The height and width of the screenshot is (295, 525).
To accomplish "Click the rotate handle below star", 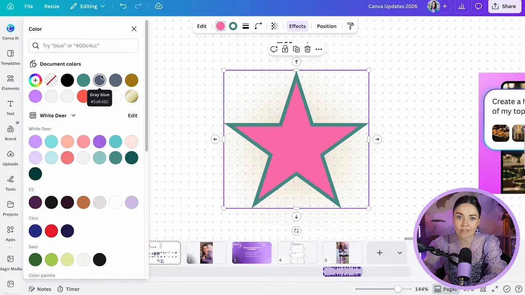I will click(x=296, y=231).
